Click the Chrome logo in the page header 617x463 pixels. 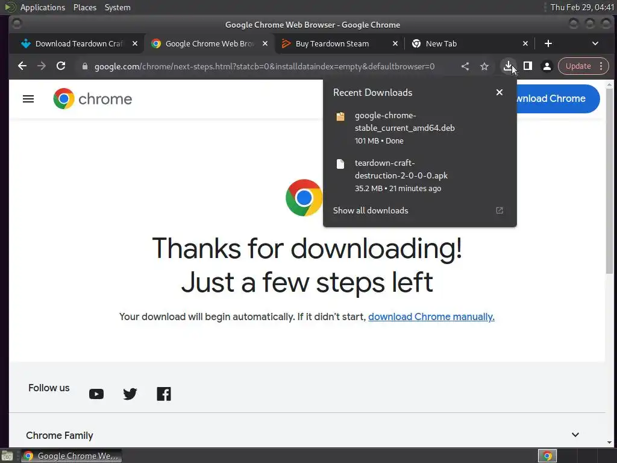point(93,99)
